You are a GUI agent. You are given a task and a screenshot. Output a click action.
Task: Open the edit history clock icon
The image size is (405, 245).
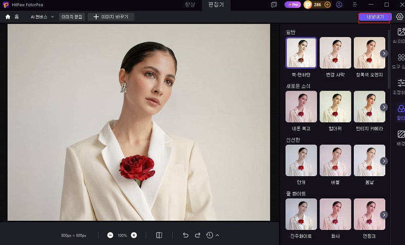210,235
